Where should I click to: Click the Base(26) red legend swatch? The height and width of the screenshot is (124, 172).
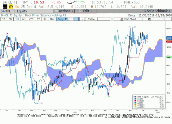135,101
